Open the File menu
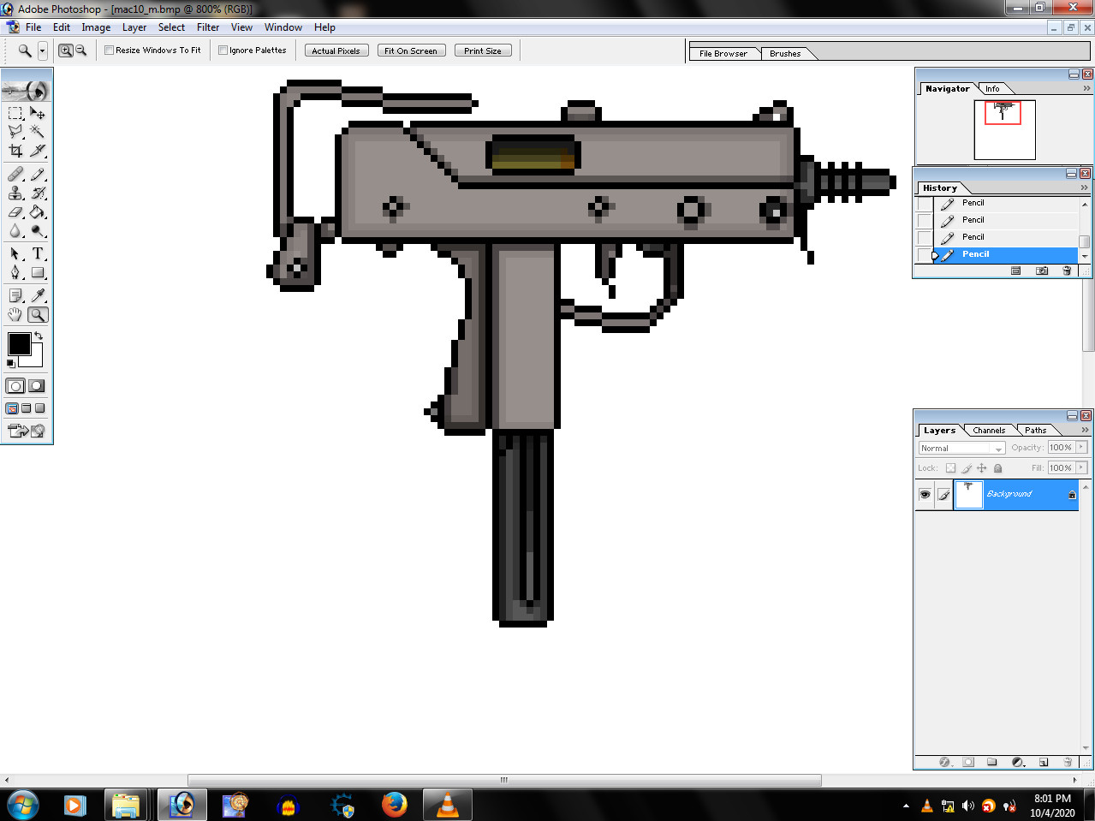This screenshot has height=821, width=1095. [33, 27]
